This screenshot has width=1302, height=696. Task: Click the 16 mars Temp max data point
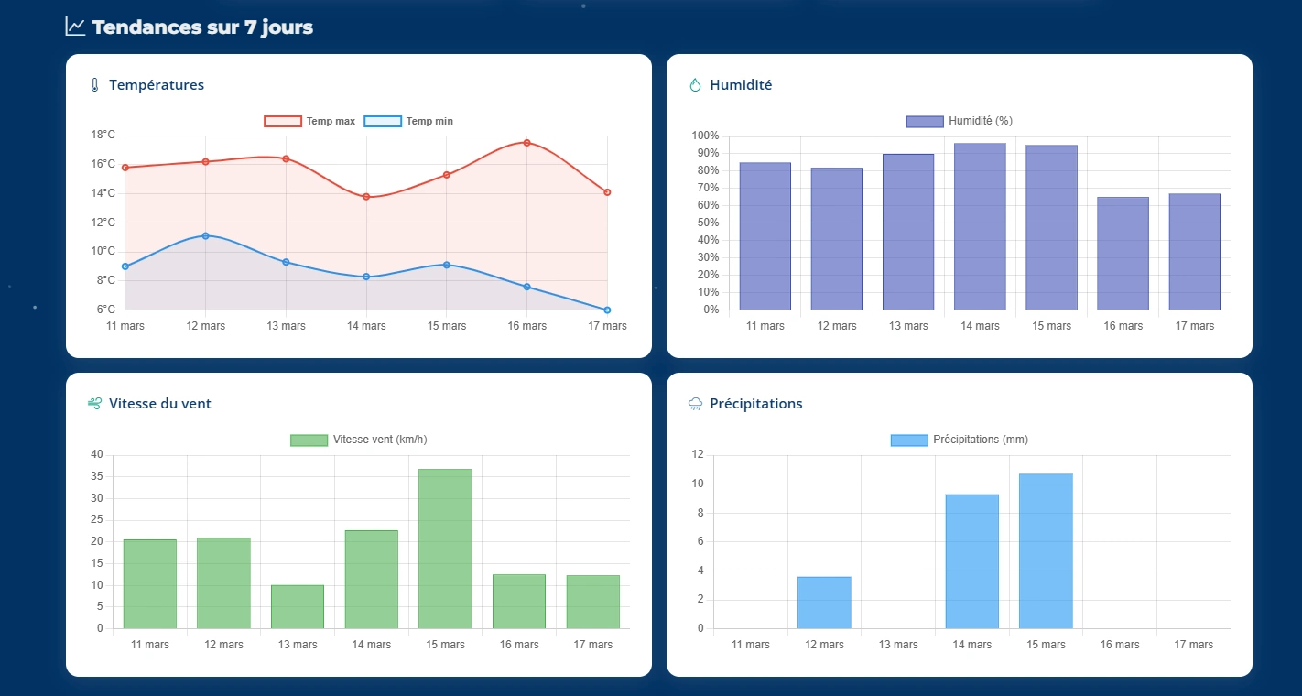[x=526, y=143]
